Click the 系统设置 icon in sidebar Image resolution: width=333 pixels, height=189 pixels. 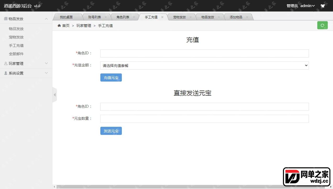tap(6, 73)
